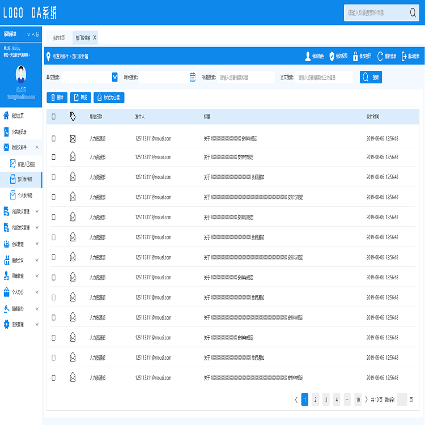Viewport: 425px width, 425px height.
Task: Click the 转发 forward button
Action: [80, 97]
